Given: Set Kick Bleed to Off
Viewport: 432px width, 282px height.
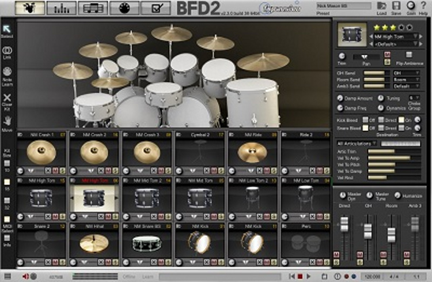Looking at the screenshot, I should pos(365,120).
